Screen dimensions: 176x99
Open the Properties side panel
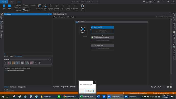pos(174,17)
